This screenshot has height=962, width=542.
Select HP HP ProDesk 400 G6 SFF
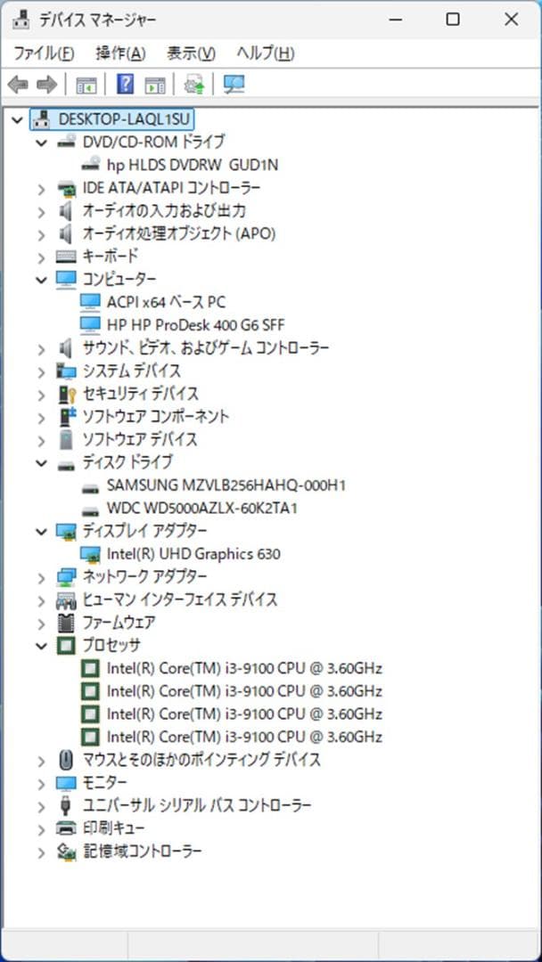[x=195, y=325]
